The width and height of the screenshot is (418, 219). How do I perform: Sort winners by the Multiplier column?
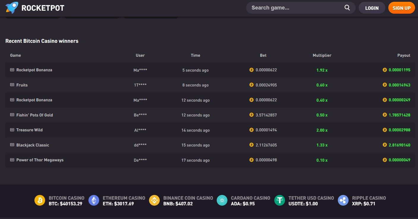tap(322, 55)
